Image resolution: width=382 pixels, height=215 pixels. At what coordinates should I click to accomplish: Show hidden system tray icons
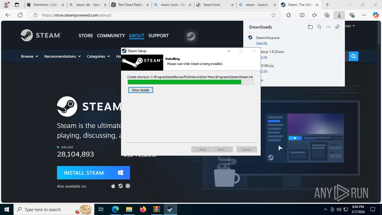coord(326,209)
